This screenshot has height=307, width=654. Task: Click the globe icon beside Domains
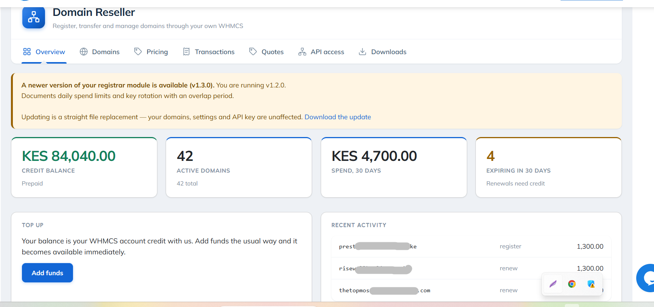click(84, 51)
